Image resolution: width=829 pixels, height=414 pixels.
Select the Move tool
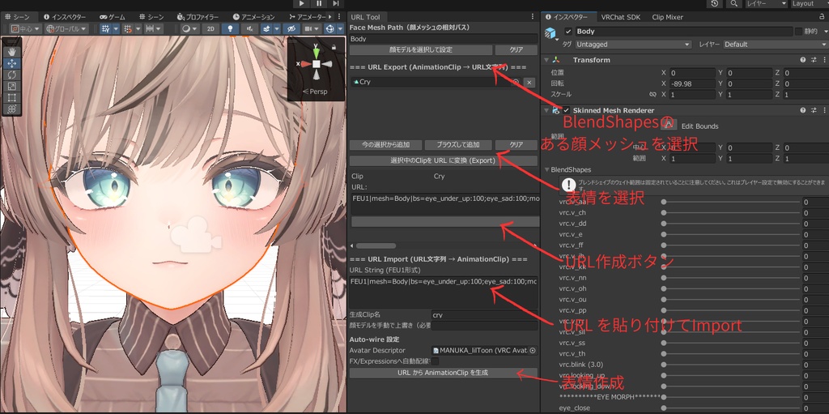(x=11, y=63)
